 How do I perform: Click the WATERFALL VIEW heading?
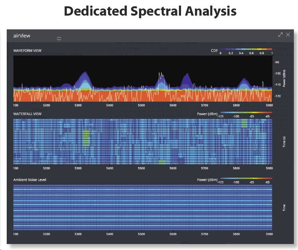(x=27, y=114)
